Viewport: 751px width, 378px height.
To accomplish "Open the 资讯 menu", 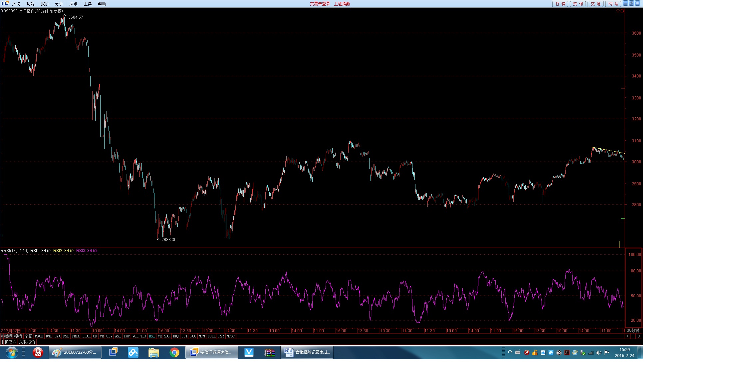I will coord(73,4).
